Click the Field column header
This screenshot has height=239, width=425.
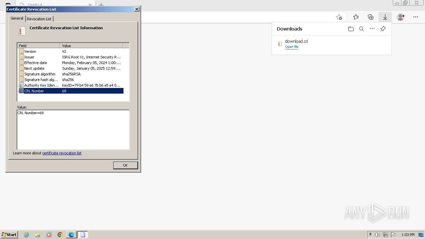[39, 46]
